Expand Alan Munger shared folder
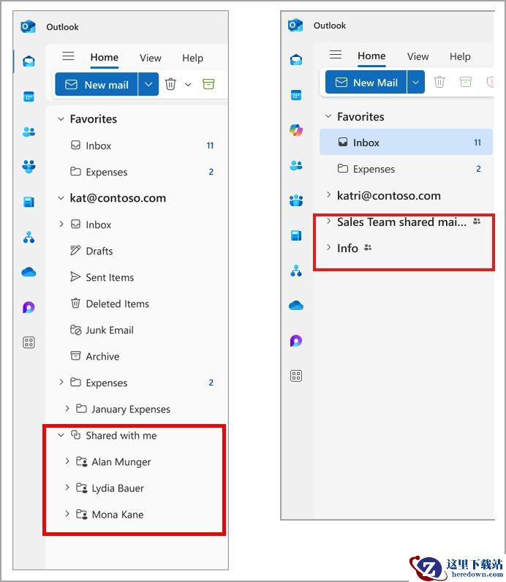 [67, 461]
